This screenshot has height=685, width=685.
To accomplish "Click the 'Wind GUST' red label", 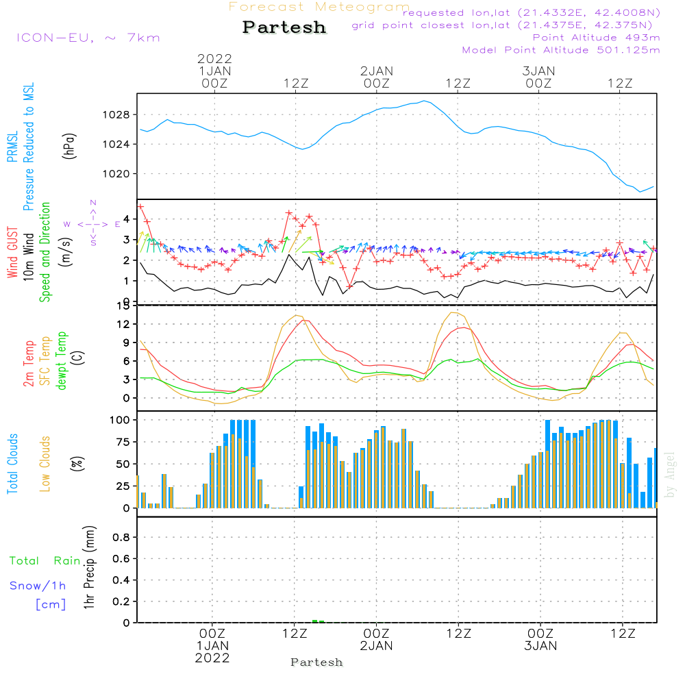I will tap(12, 252).
